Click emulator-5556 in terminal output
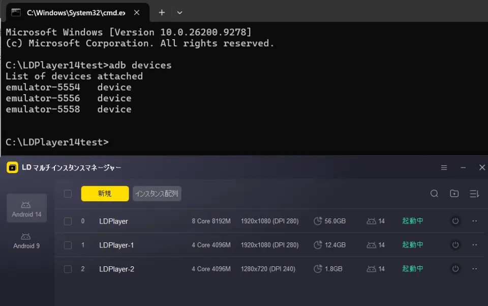Screen dimensions: 488x306 43,98
